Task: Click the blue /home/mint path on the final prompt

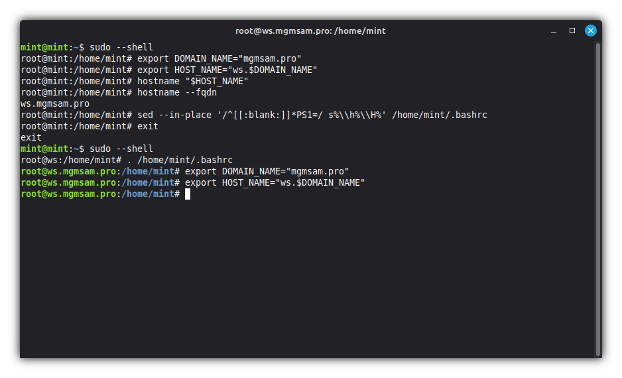Action: (x=148, y=194)
